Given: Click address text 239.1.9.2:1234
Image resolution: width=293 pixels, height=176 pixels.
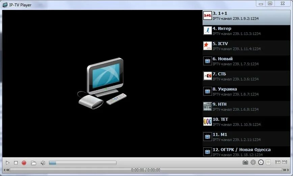Looking at the screenshot, I should 246,19.
